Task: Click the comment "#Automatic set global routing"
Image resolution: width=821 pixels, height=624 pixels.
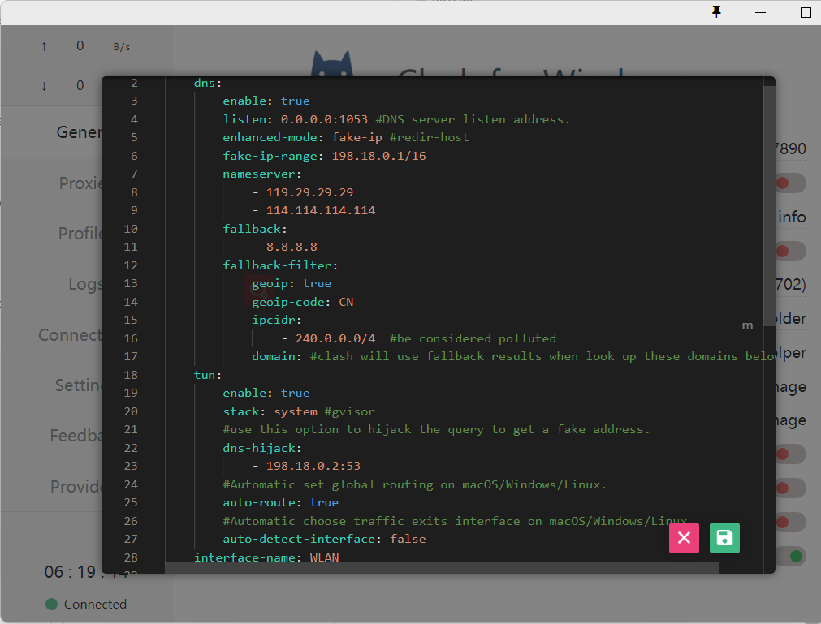Action: (x=414, y=485)
